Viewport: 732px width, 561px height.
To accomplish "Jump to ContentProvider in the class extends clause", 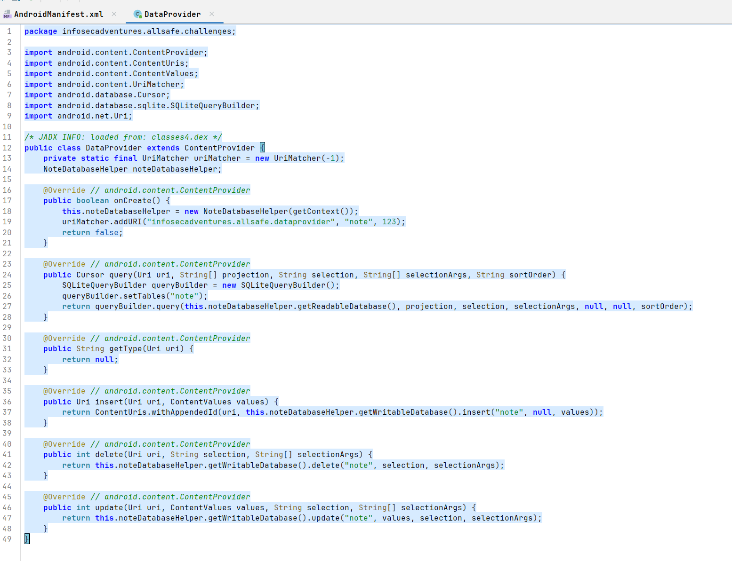I will coord(219,148).
